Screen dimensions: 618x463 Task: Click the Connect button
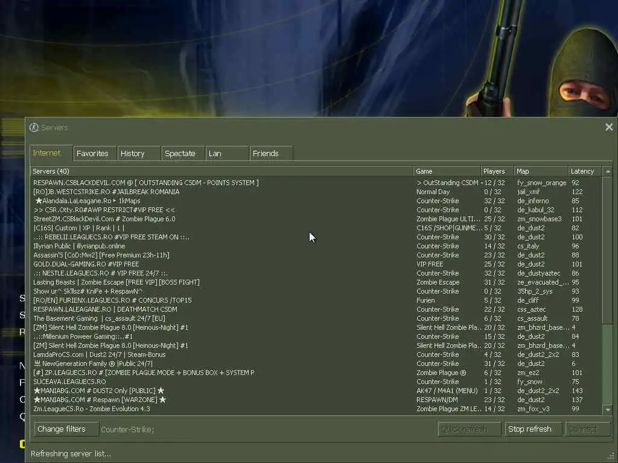[x=588, y=429]
